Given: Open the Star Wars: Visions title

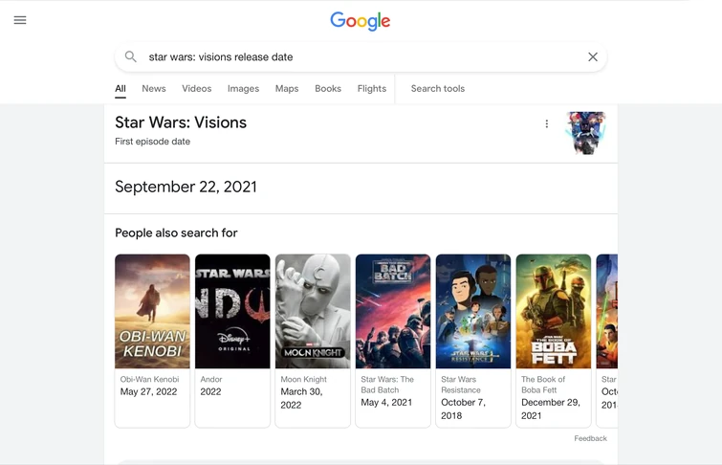Looking at the screenshot, I should [x=181, y=122].
